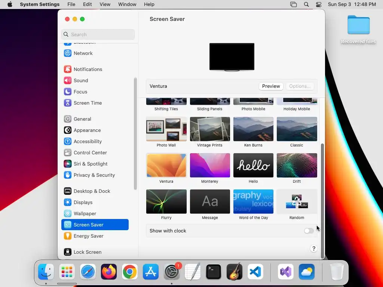Select Word of the Day screen saver
The width and height of the screenshot is (383, 287).
[x=253, y=201]
